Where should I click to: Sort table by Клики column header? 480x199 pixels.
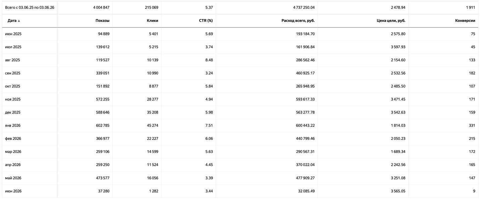(x=152, y=21)
